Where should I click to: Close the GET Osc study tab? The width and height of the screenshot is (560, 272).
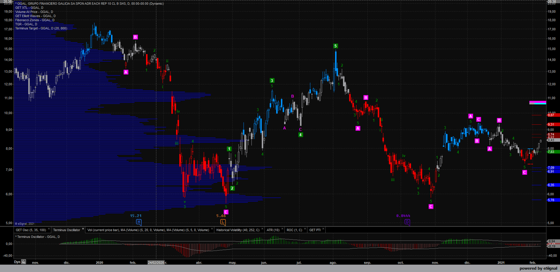(48, 230)
